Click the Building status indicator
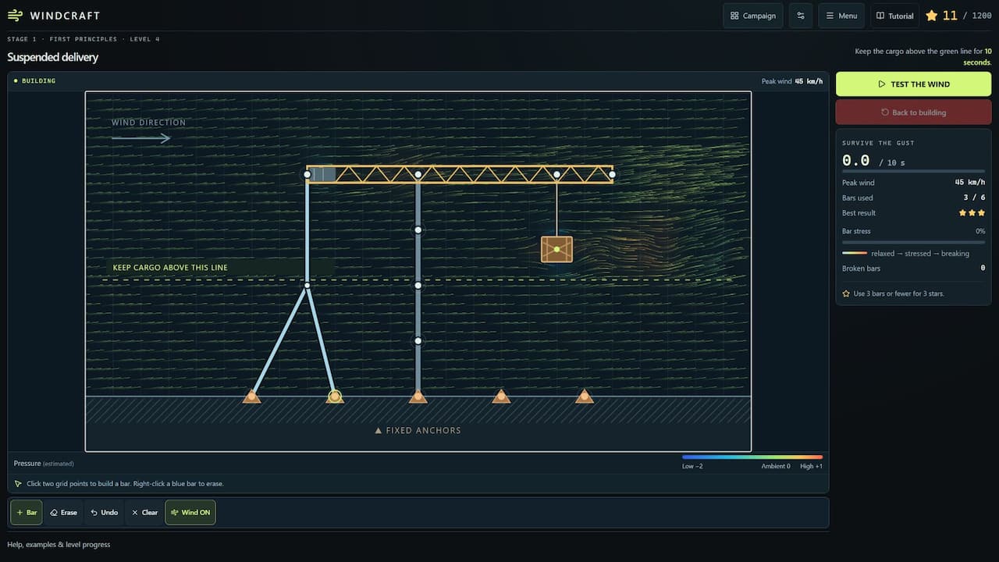The height and width of the screenshot is (562, 999). tap(35, 80)
